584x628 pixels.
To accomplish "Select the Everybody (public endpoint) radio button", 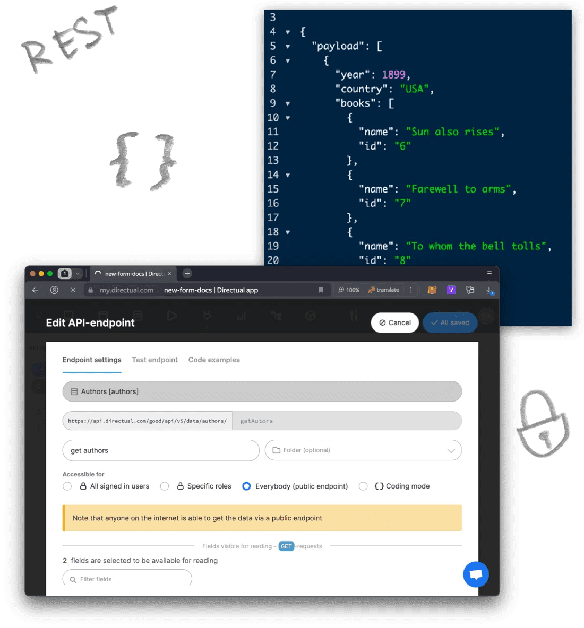I will pyautogui.click(x=246, y=486).
